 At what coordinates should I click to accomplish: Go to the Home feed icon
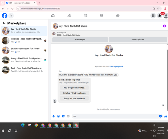point(53,15)
